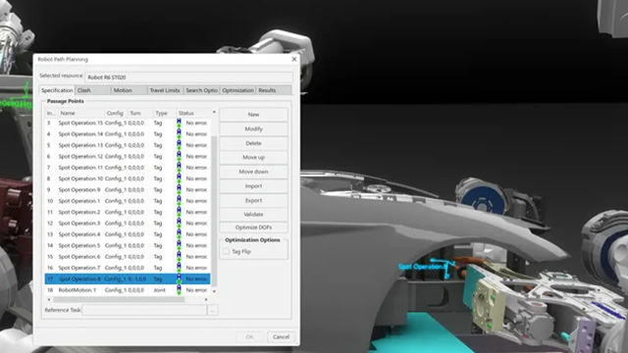Click status icon of RobotMotion.1 row

click(x=179, y=290)
